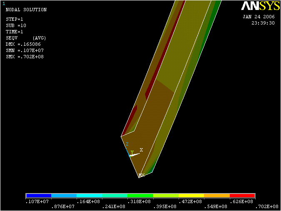Click the window number 1 label
281x211 pixels.
tap(4, 4)
